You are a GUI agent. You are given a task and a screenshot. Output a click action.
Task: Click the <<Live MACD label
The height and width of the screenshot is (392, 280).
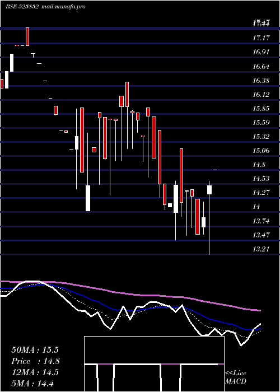236,377
